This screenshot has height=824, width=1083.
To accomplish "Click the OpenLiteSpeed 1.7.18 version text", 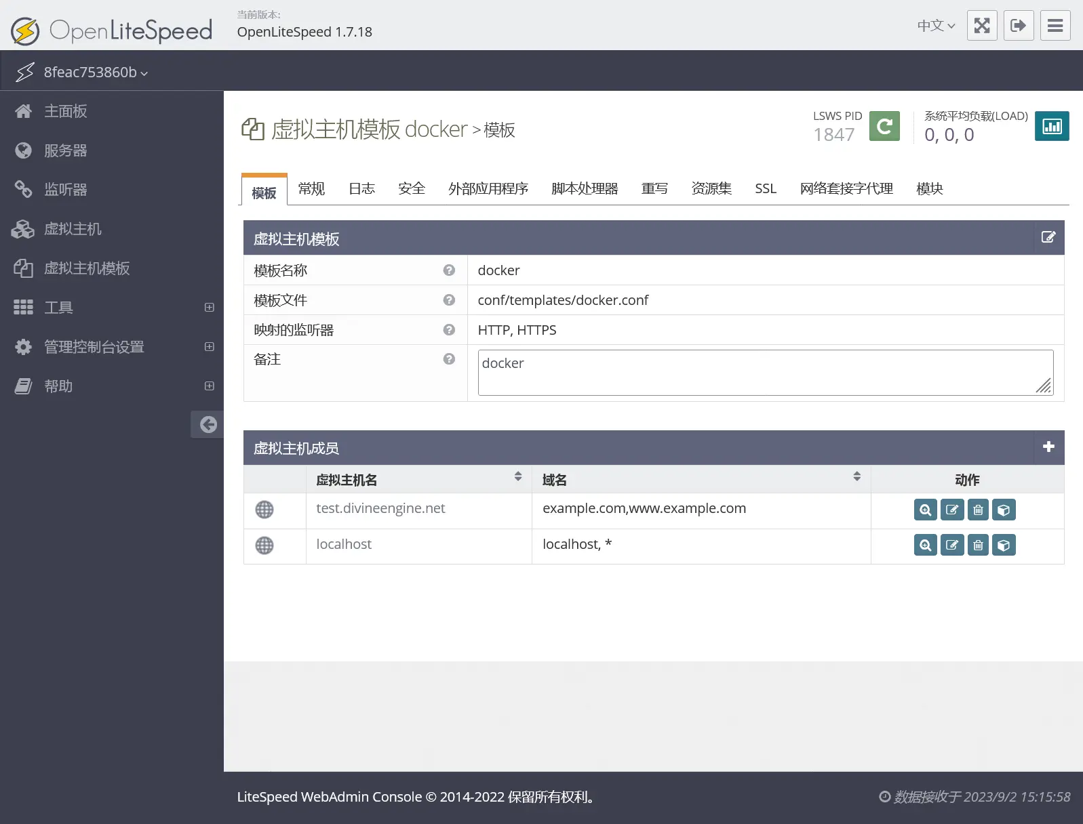I will (x=304, y=32).
